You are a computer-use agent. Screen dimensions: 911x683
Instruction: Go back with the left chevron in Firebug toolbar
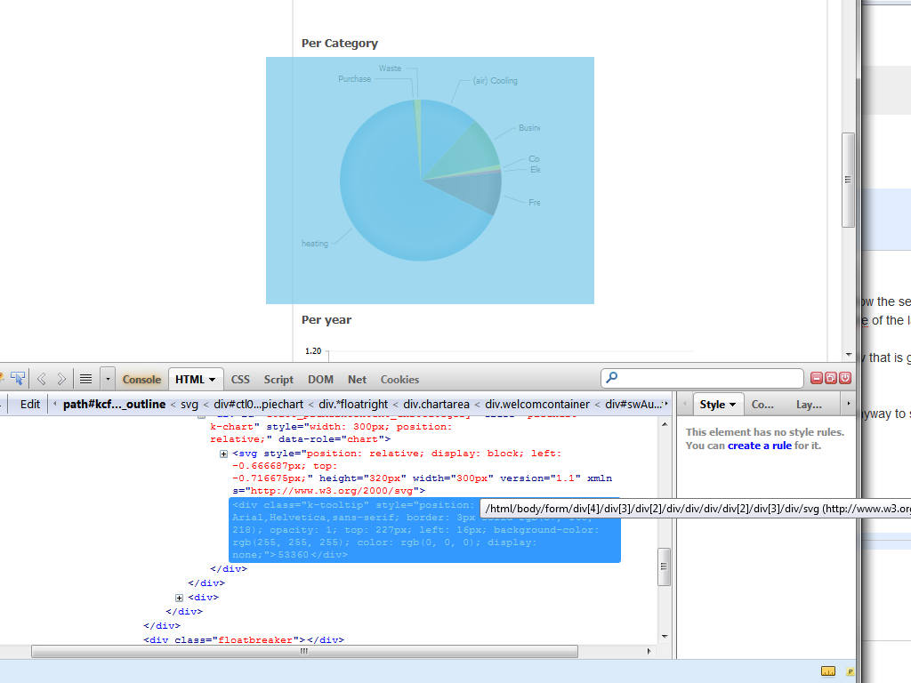(x=41, y=379)
